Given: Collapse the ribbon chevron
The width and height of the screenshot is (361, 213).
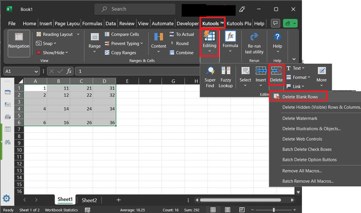Looking at the screenshot, I should (294, 59).
